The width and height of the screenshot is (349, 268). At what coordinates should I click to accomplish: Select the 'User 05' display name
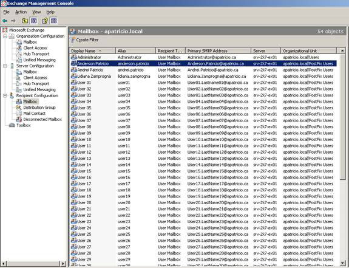pos(84,108)
